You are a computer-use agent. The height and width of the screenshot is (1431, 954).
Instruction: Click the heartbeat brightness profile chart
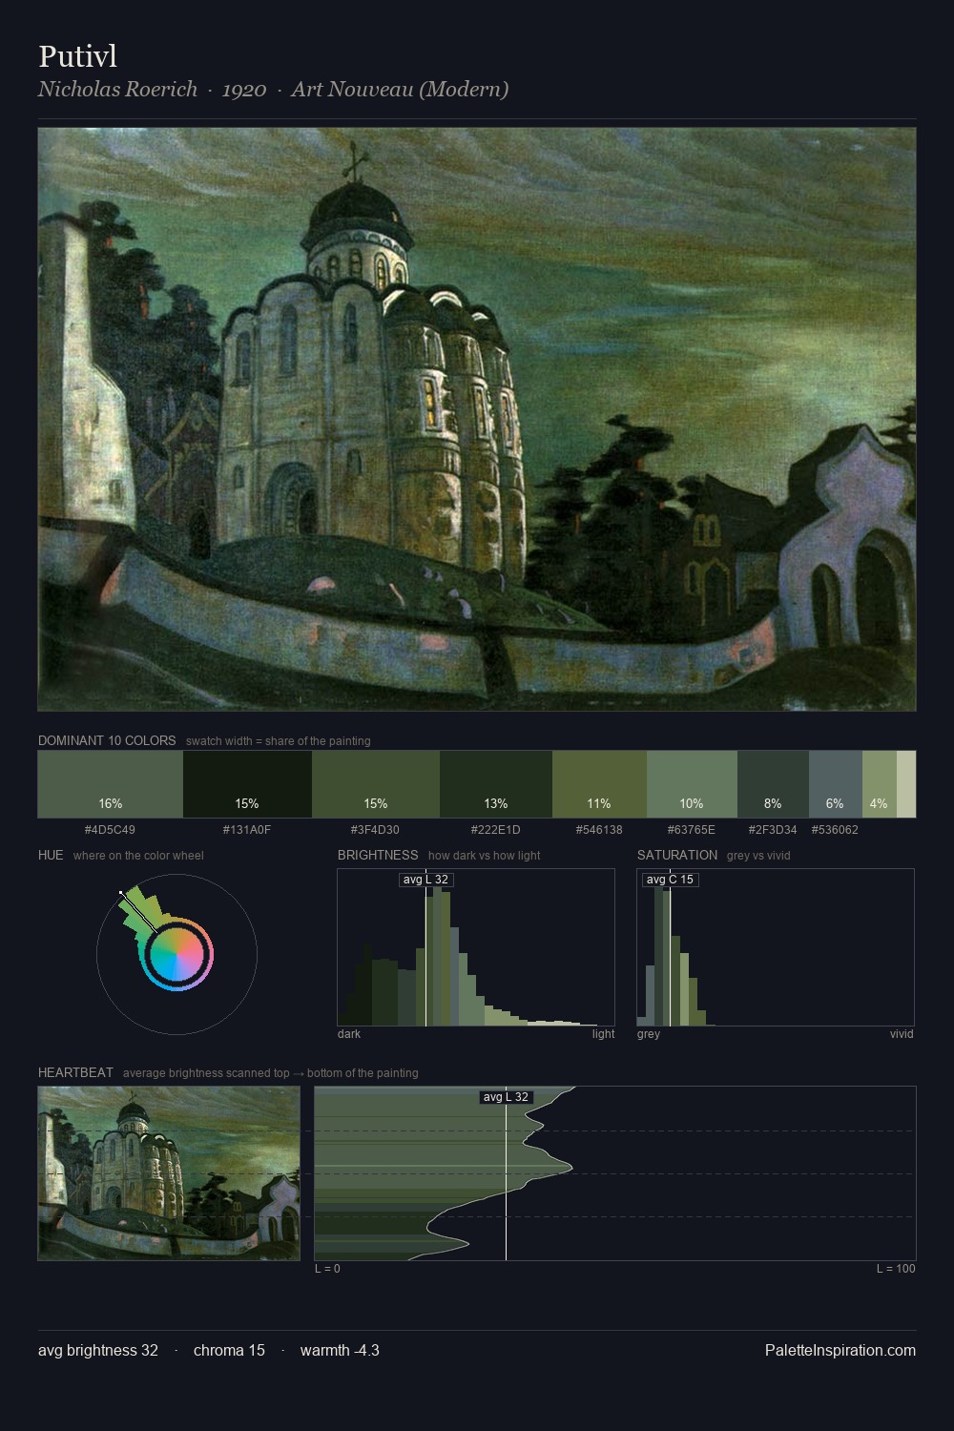click(615, 1173)
